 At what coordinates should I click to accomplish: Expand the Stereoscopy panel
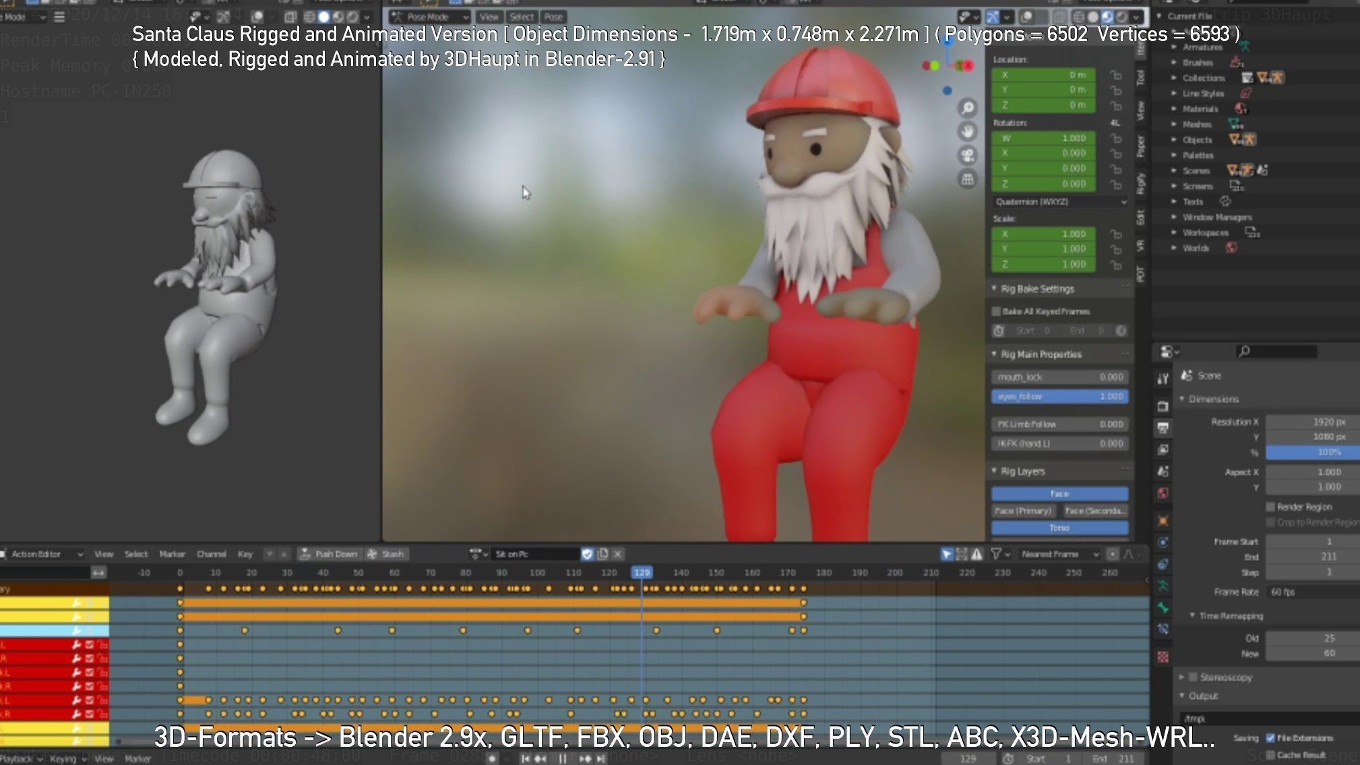1181,677
